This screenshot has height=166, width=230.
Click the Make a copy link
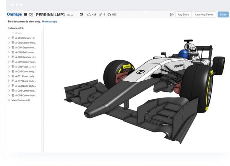coord(49,22)
